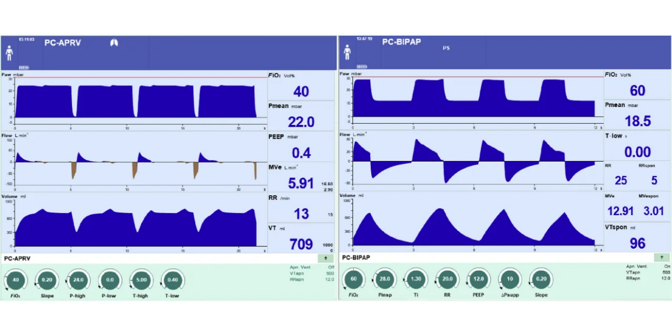This screenshot has width=672, height=320.
Task: Expand settings with PC-BIPAP up-arrow button
Action: [661, 258]
